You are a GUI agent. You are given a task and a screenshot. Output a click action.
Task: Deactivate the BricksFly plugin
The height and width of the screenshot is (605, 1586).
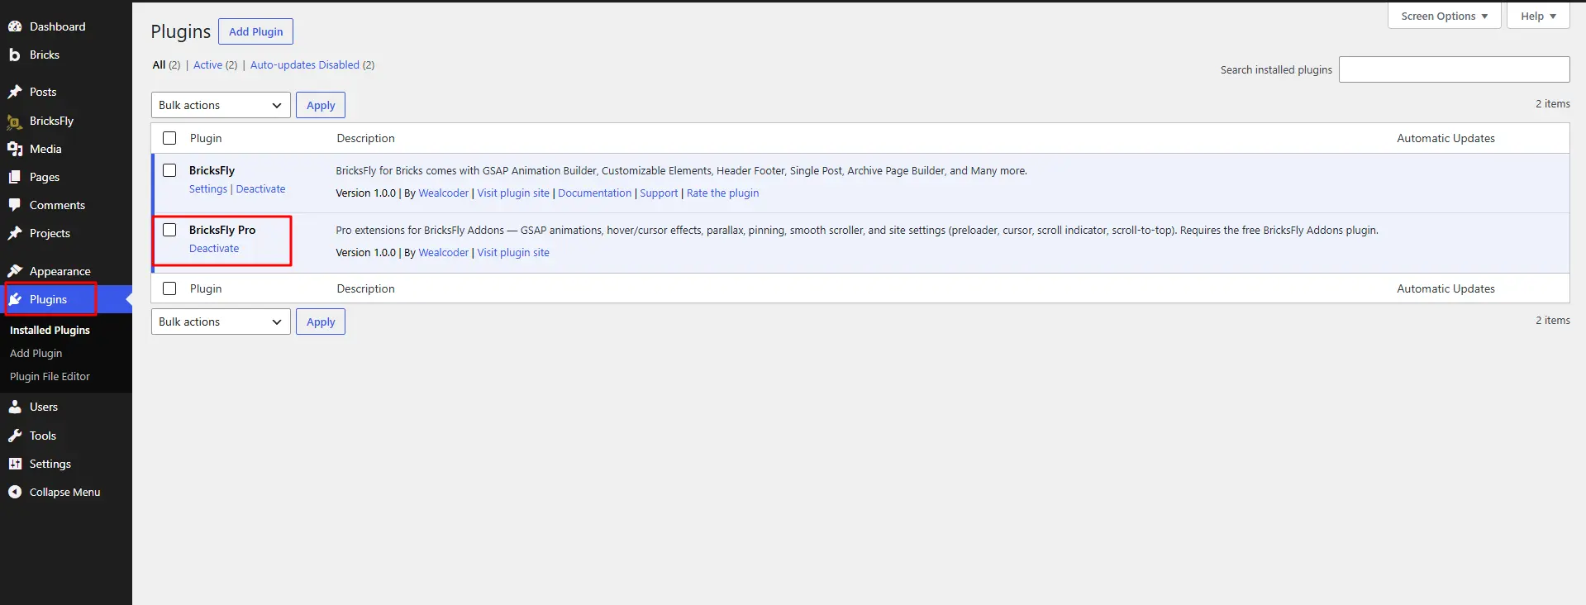tap(260, 188)
